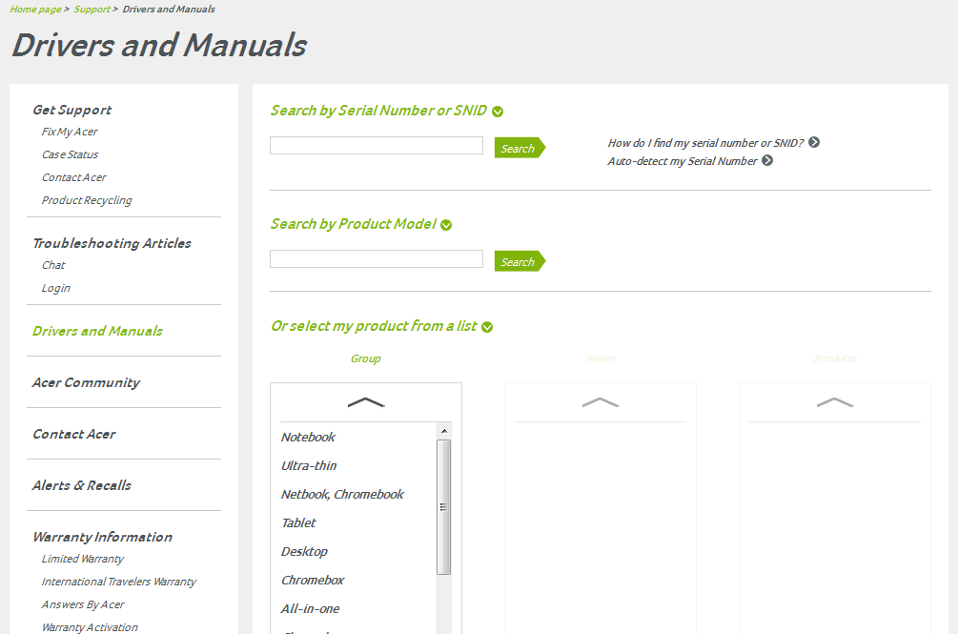Toggle the chevron beside 'Search by Product Model'
The height and width of the screenshot is (634, 958).
click(x=446, y=225)
